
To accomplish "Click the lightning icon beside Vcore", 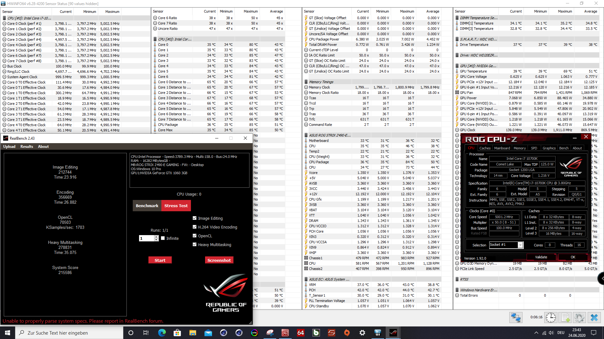I will pyautogui.click(x=306, y=173).
